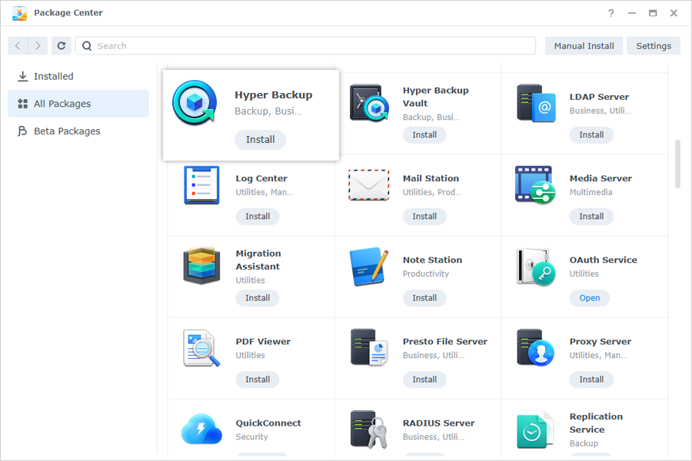The image size is (692, 461).
Task: Click the RADIUS Server title text
Action: point(439,423)
